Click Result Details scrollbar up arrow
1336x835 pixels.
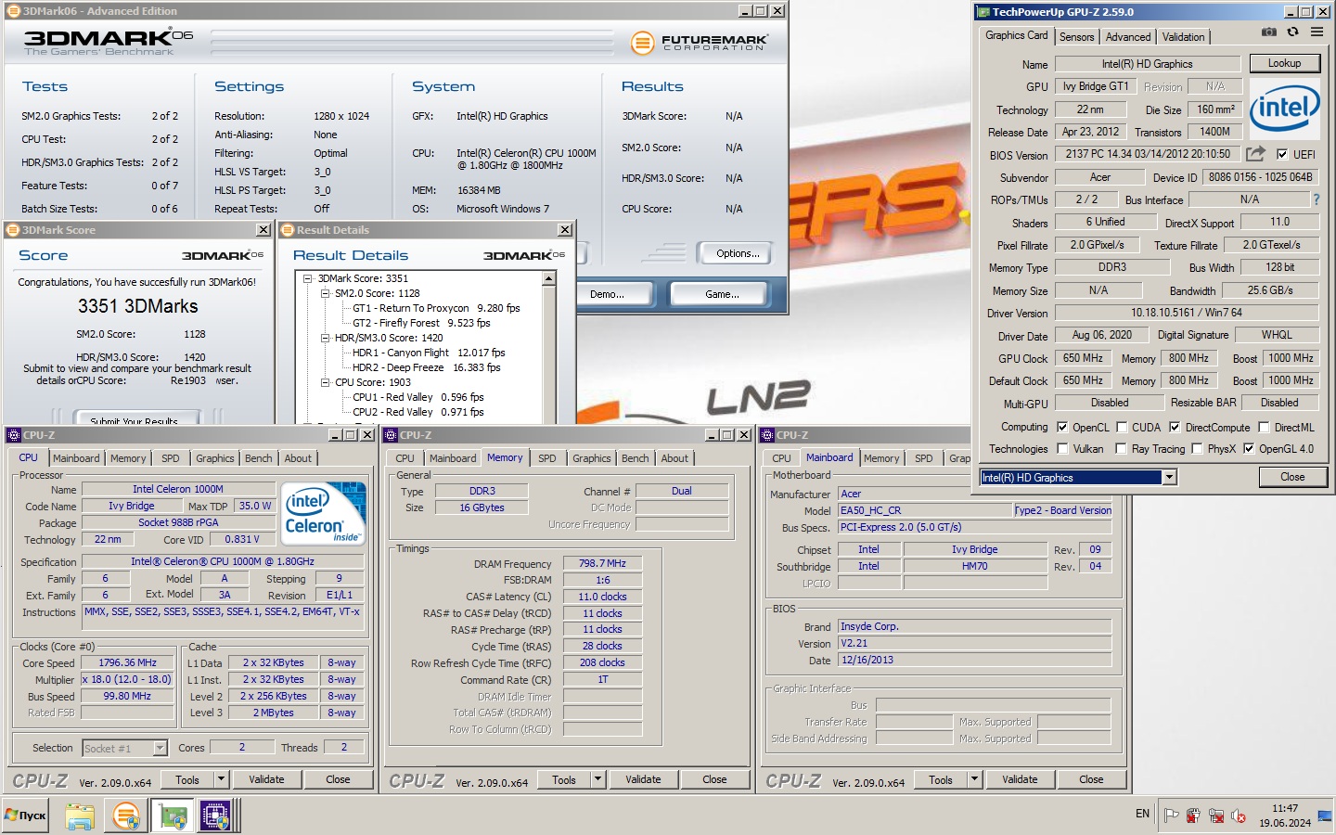548,278
